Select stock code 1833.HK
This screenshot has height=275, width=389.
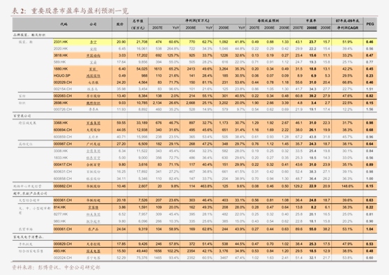pos(61,158)
